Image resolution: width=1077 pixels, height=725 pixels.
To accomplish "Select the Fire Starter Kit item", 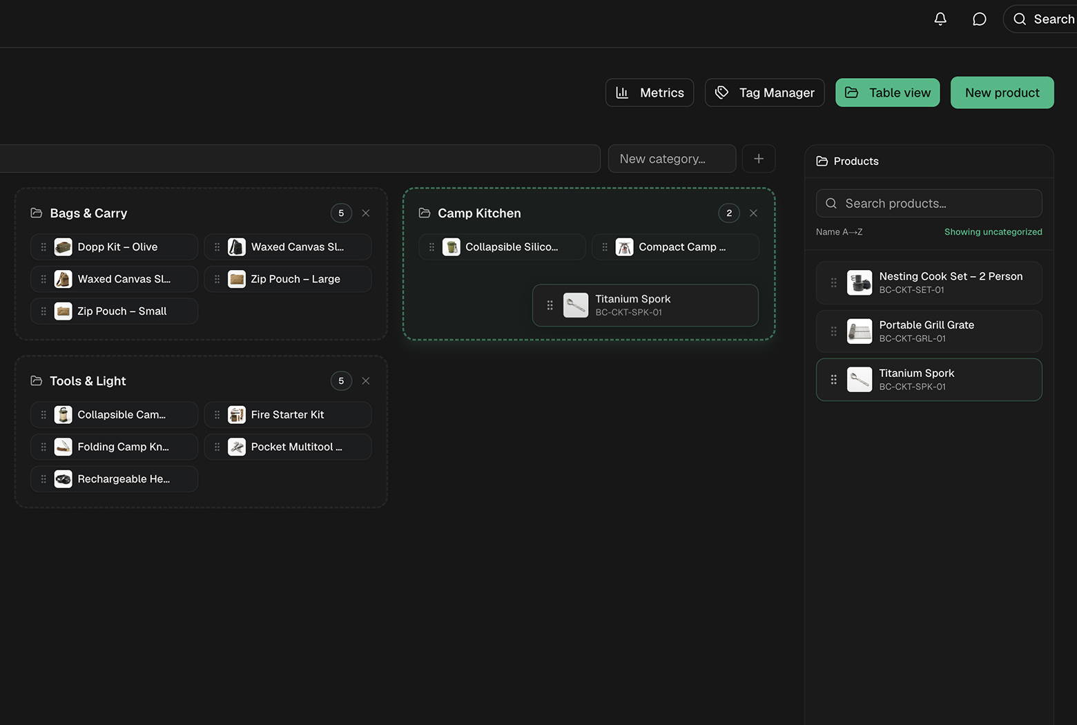I will pos(288,415).
